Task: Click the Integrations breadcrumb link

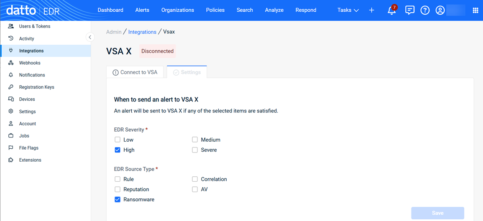Action: [142, 32]
